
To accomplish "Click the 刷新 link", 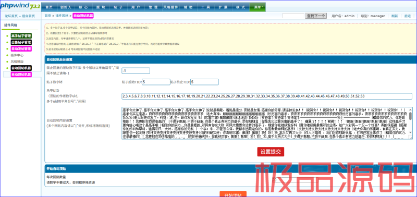I will point(395,16).
